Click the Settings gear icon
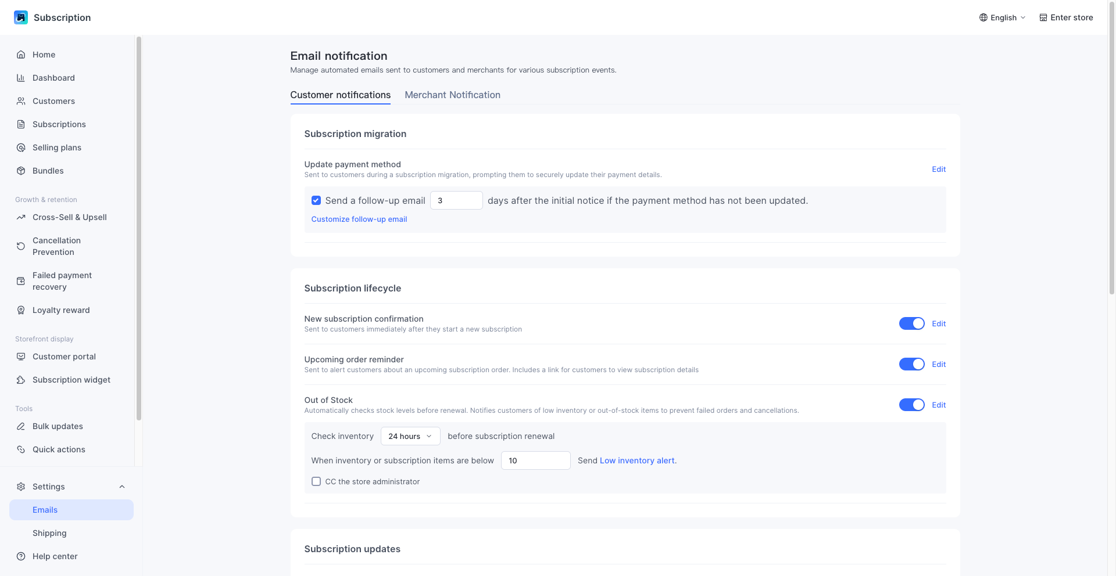 tap(21, 487)
